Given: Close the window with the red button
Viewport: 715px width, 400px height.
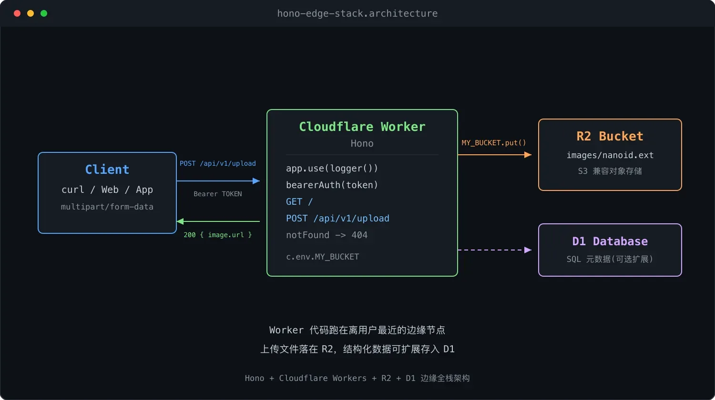Looking at the screenshot, I should click(17, 13).
